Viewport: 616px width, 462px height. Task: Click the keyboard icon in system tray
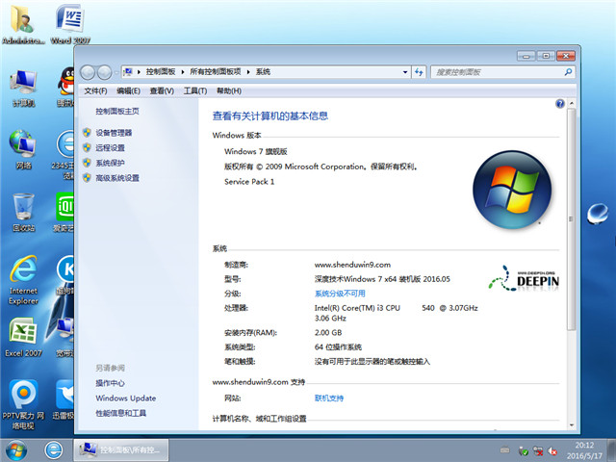pos(504,450)
